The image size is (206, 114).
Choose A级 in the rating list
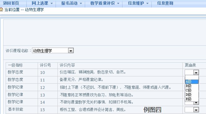192,82
